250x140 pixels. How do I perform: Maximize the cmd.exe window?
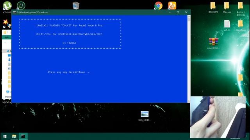(x=178, y=12)
